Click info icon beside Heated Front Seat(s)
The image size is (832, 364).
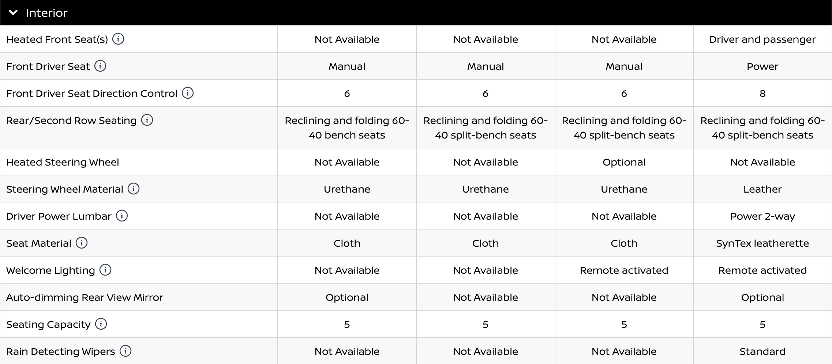pyautogui.click(x=118, y=39)
